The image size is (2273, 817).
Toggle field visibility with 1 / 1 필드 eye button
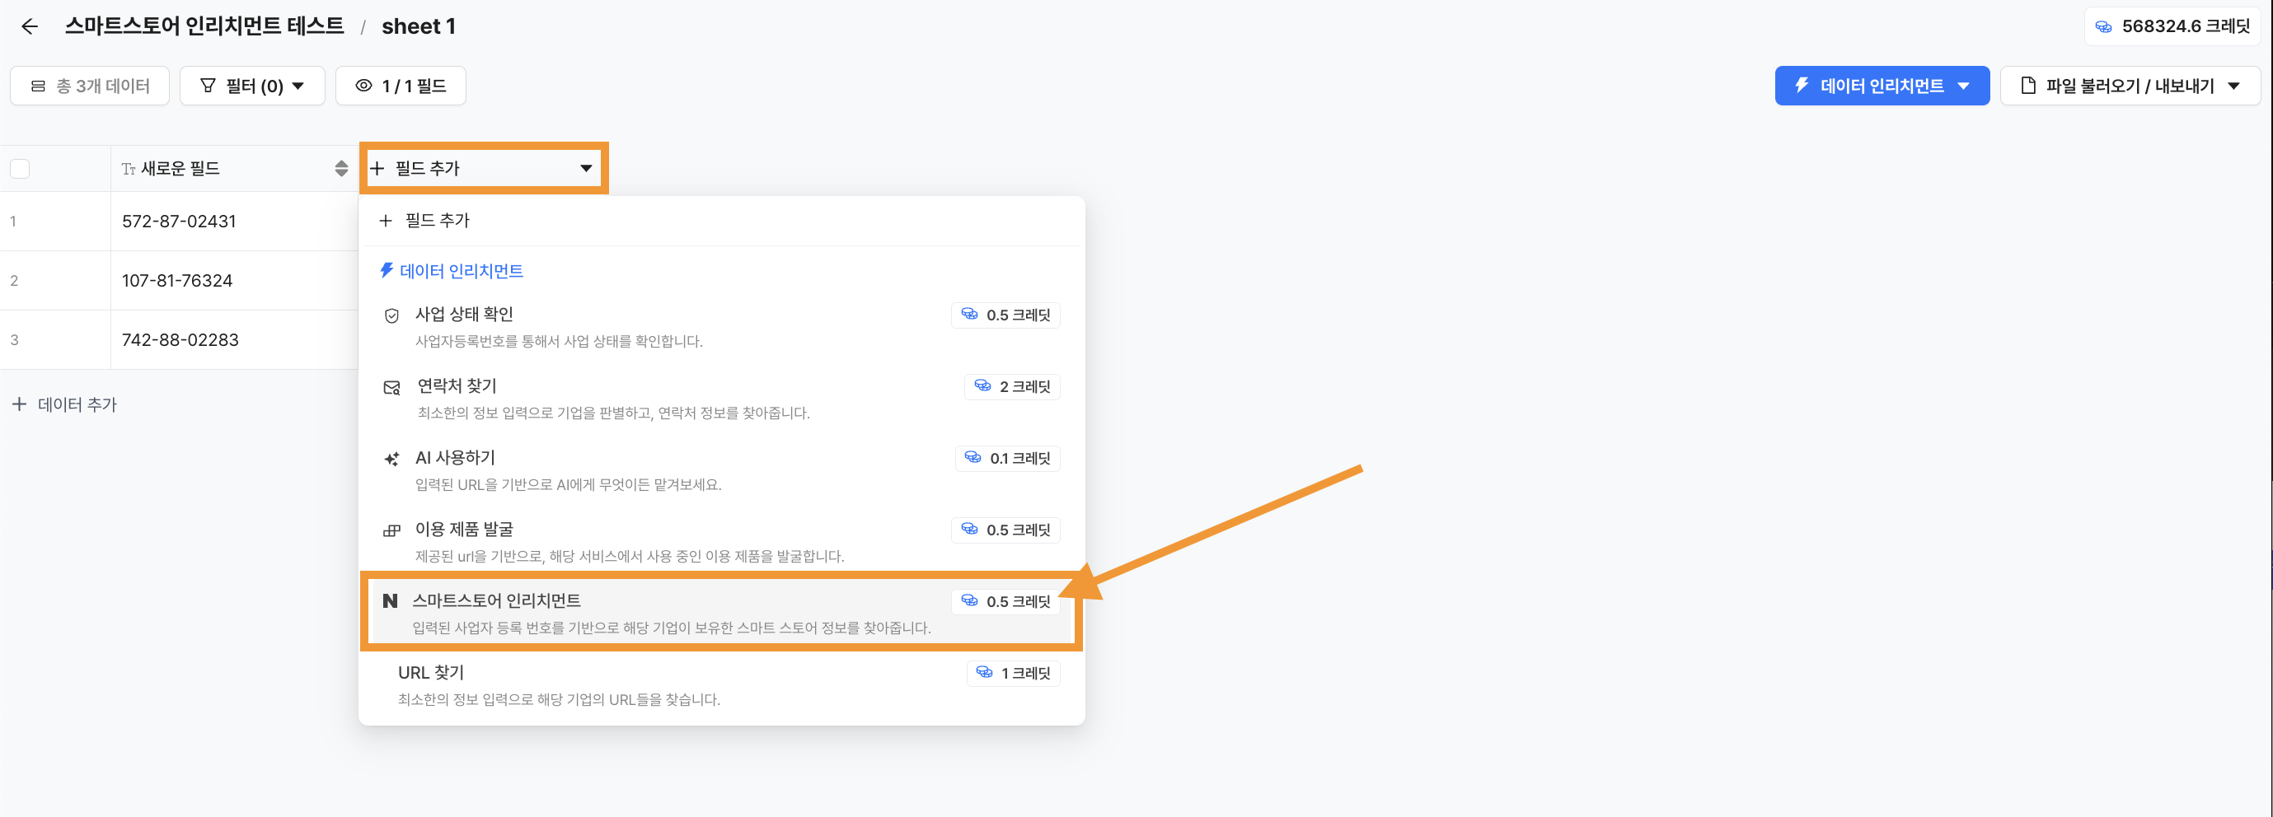pos(401,86)
